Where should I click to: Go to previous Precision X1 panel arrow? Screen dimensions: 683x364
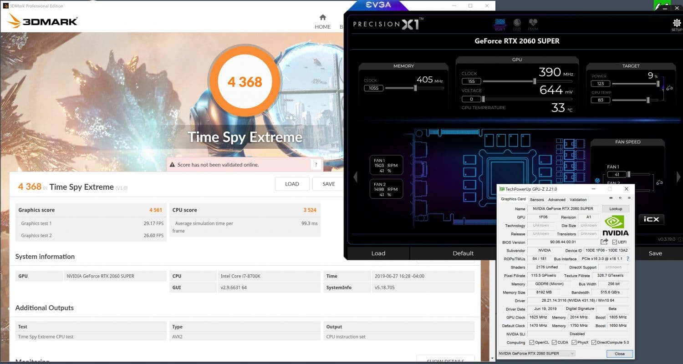pyautogui.click(x=355, y=177)
